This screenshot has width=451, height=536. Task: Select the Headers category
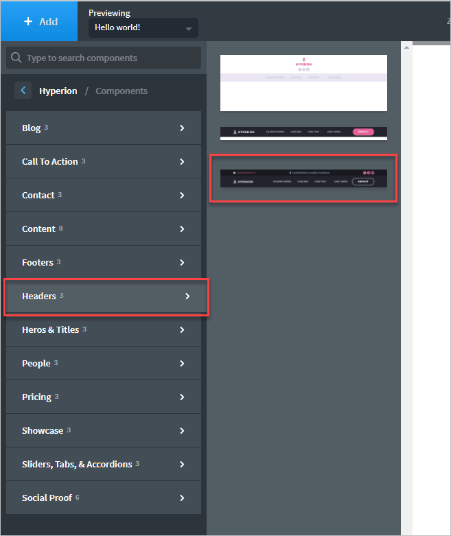pyautogui.click(x=106, y=296)
